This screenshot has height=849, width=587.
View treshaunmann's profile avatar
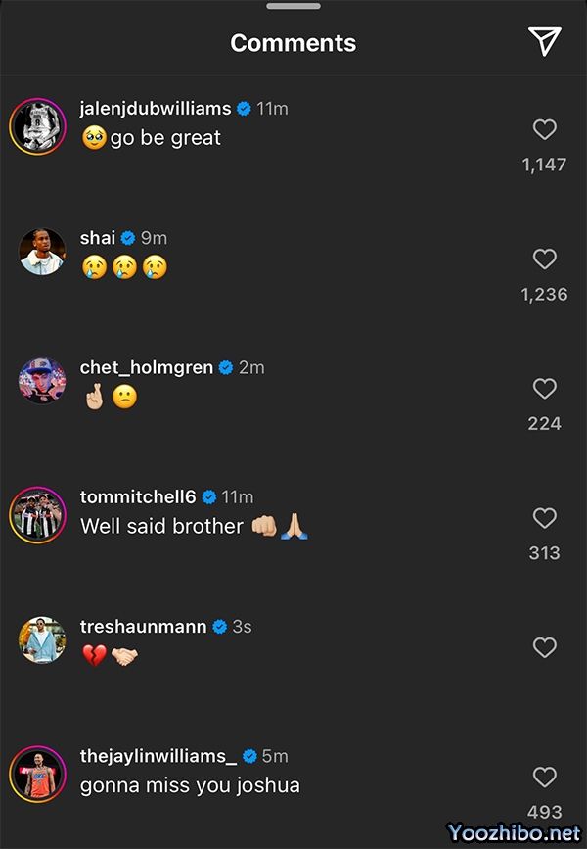(42, 640)
